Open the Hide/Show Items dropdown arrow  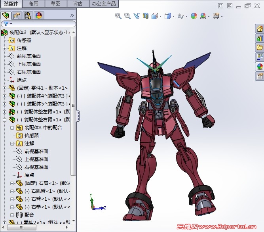click(x=186, y=17)
